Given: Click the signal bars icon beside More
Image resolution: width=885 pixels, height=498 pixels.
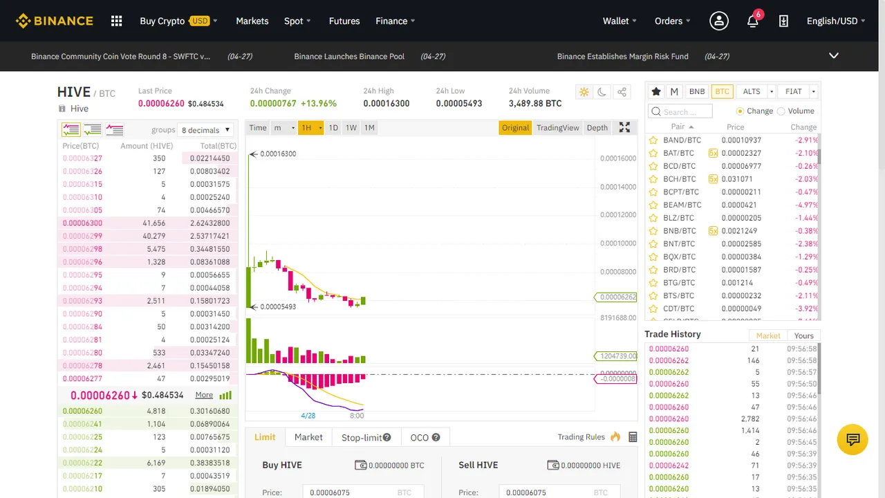Looking at the screenshot, I should click(x=225, y=396).
